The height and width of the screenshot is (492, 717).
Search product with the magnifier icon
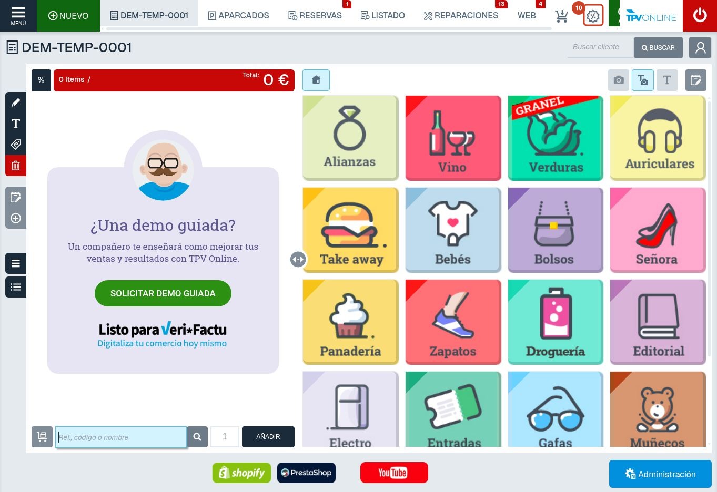pos(197,437)
